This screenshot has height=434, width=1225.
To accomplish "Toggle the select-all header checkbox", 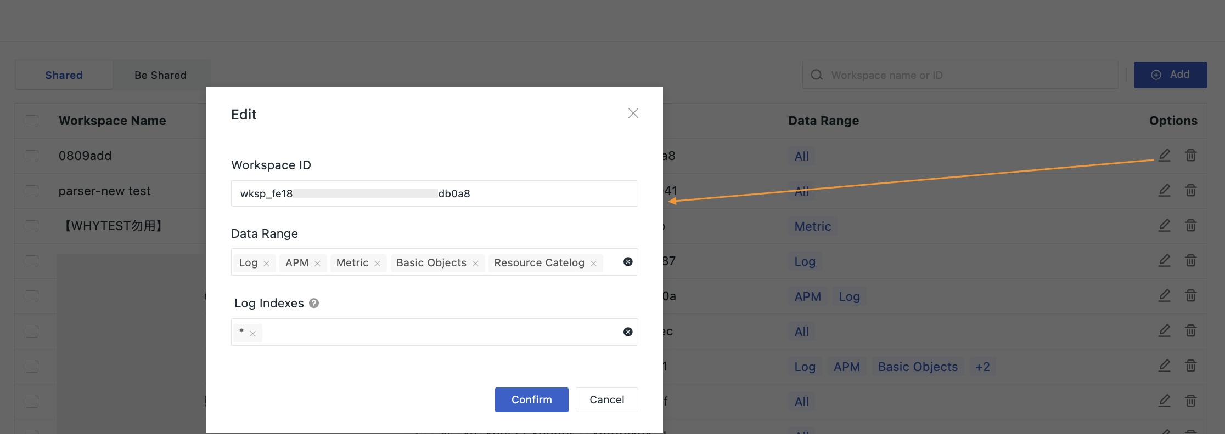I will tap(32, 121).
